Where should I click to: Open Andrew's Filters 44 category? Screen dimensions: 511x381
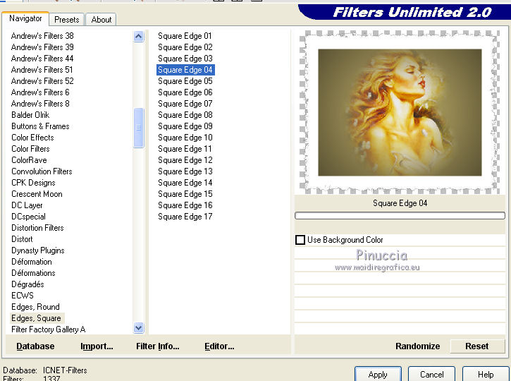(42, 59)
